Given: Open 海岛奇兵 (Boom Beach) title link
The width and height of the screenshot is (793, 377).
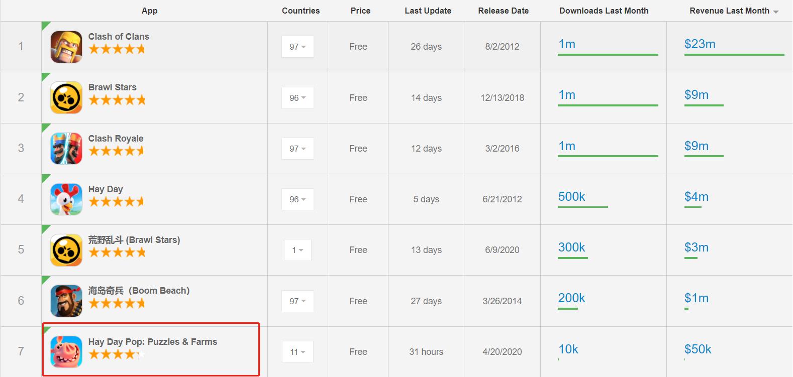Looking at the screenshot, I should (x=139, y=291).
